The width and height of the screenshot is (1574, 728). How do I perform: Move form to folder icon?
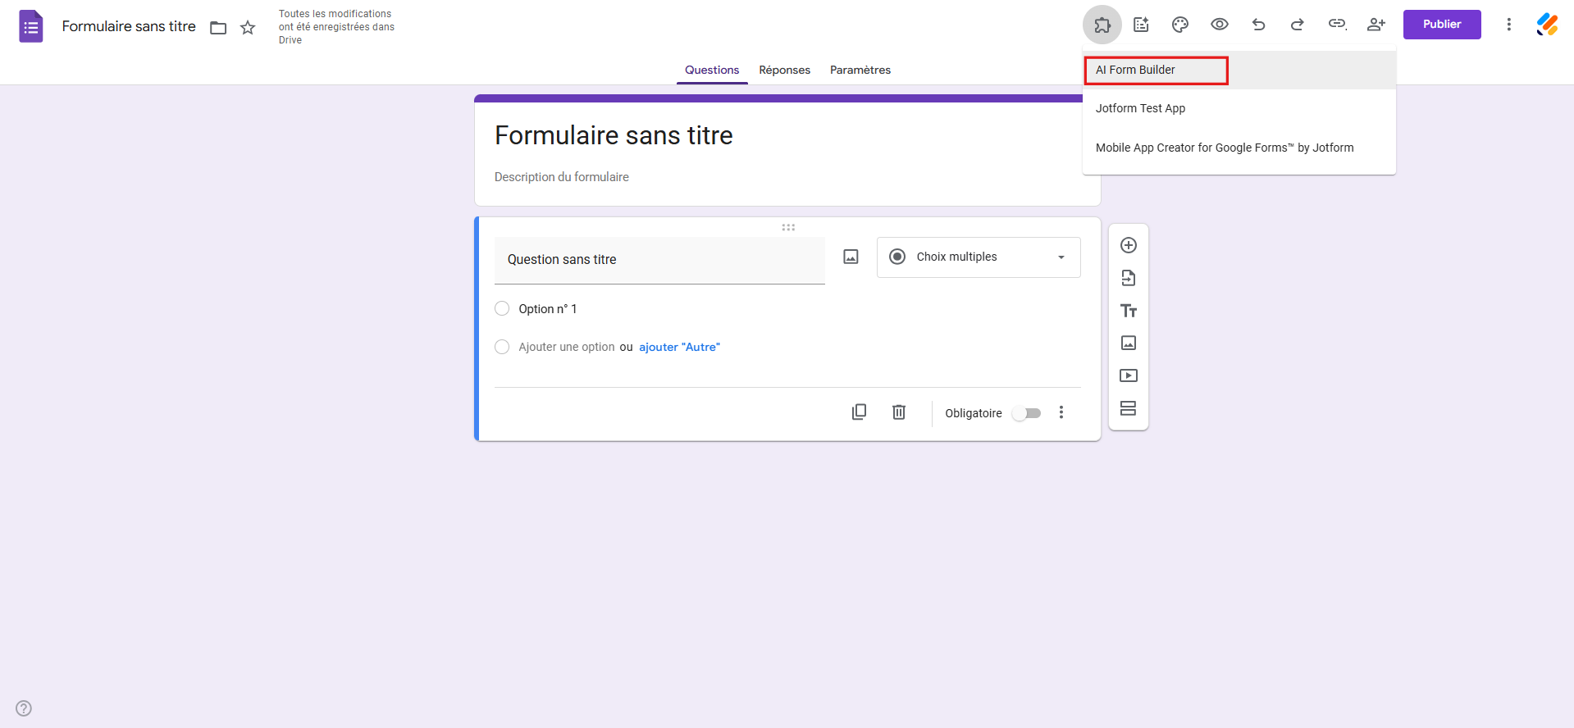tap(218, 28)
